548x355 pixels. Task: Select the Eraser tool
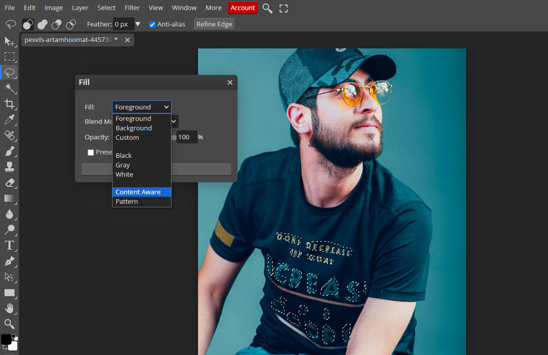pyautogui.click(x=10, y=182)
